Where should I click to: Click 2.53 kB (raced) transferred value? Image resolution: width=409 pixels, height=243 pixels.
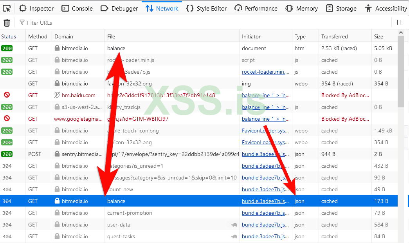click(x=339, y=48)
